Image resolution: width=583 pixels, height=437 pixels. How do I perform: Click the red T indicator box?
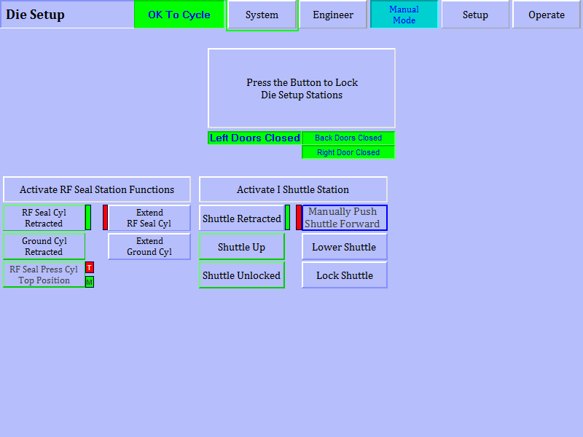pyautogui.click(x=90, y=267)
